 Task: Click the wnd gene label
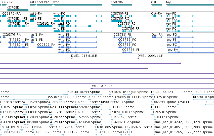(56, 2)
